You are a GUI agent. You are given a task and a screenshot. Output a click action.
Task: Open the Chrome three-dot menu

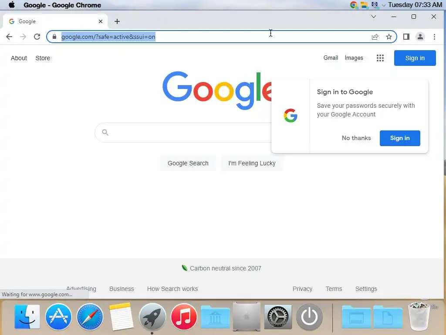point(434,37)
